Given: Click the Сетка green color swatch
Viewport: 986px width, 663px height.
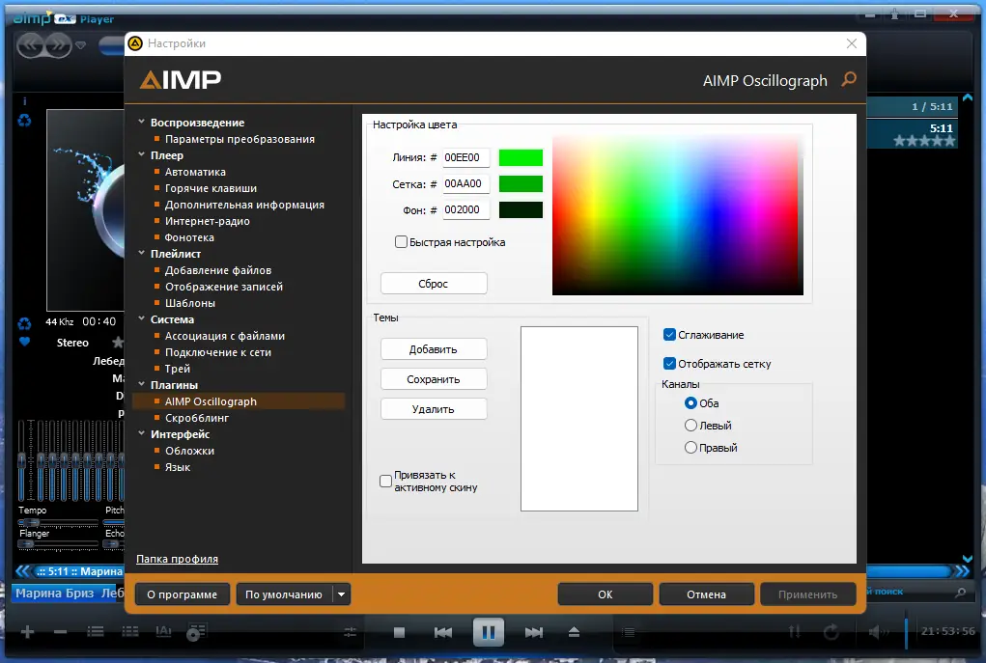Looking at the screenshot, I should (521, 184).
